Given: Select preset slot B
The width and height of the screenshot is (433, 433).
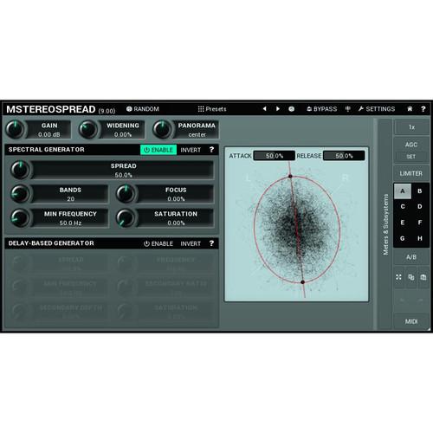Looking at the screenshot, I should click(420, 191).
